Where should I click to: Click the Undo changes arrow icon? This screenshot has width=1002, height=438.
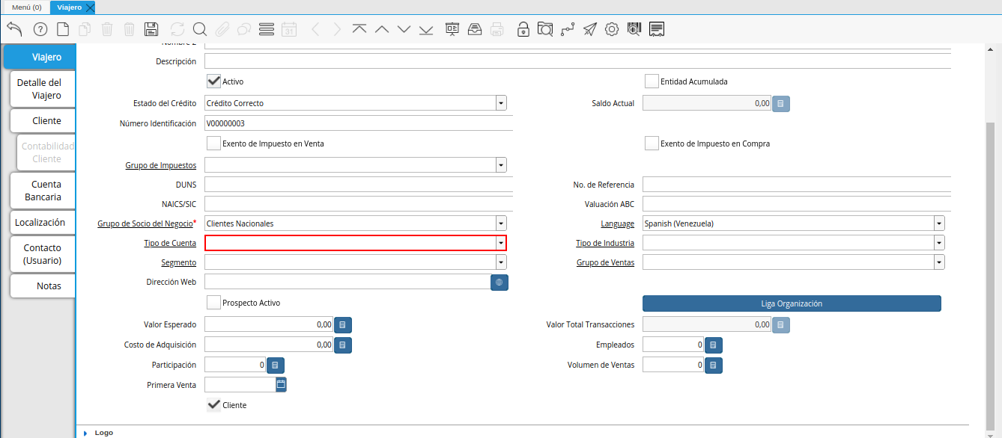(x=14, y=29)
